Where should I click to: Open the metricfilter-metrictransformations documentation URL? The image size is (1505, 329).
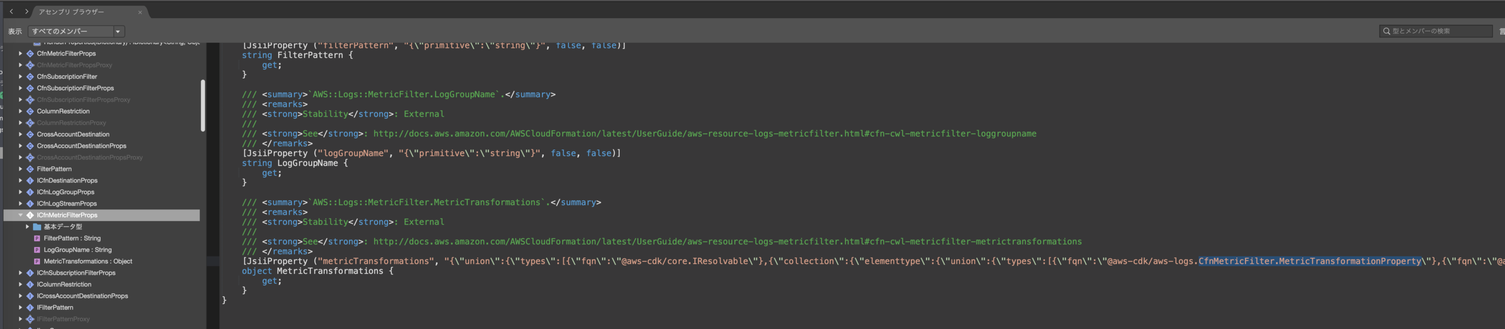tap(727, 242)
